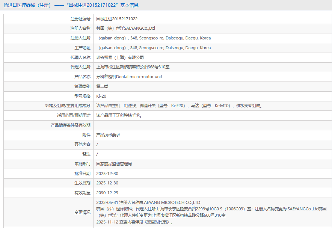Image resolution: width=332 pixels, height=228 pixels.
Task: Select agent address 上海市松江区新桥镇莘砖公路668号310室
Action: [133, 67]
